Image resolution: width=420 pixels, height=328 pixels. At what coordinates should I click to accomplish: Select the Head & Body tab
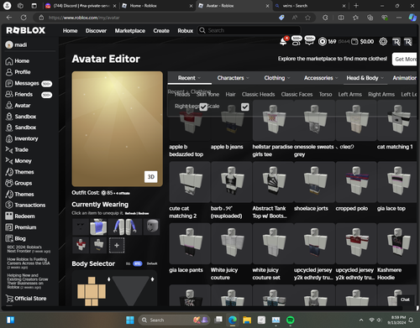click(x=365, y=78)
